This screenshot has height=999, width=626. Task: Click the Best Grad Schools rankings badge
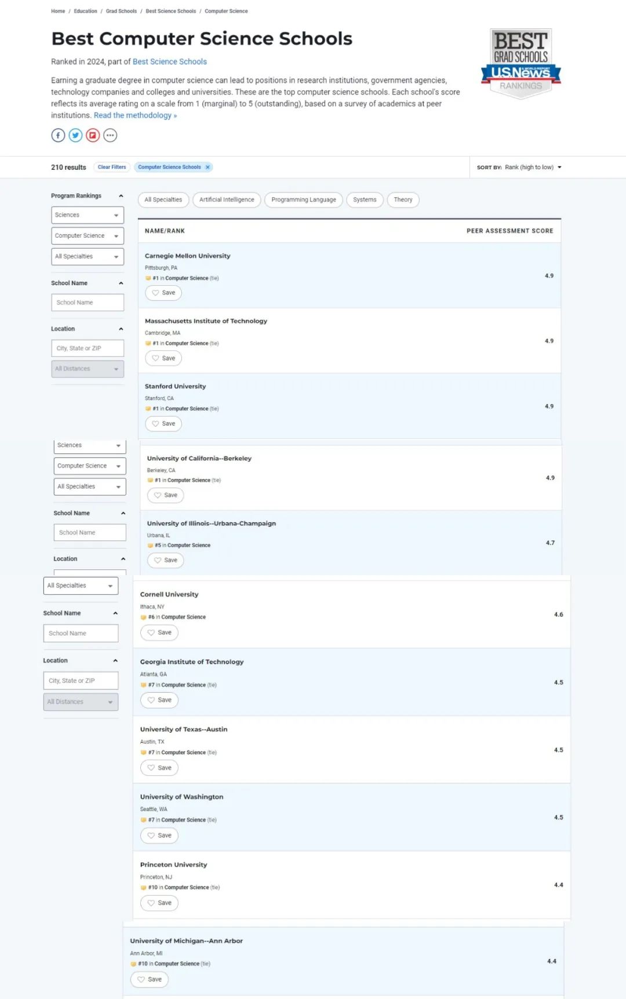pyautogui.click(x=521, y=64)
